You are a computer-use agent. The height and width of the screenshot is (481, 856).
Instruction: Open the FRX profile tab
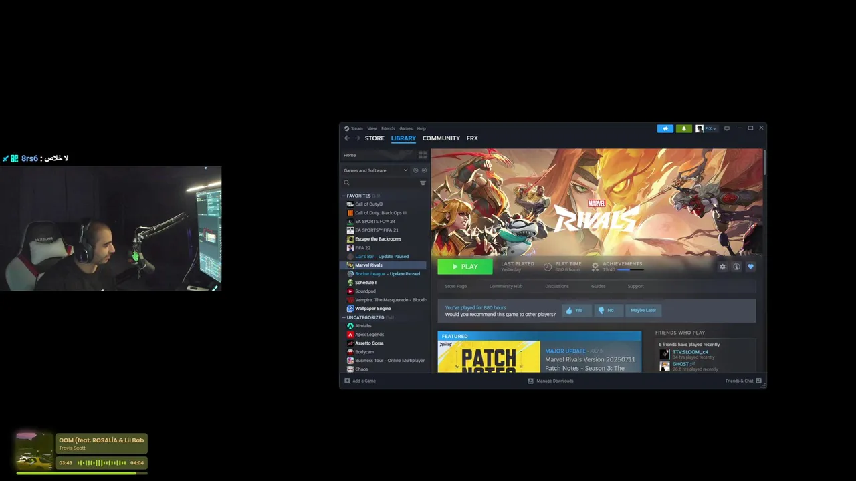472,138
